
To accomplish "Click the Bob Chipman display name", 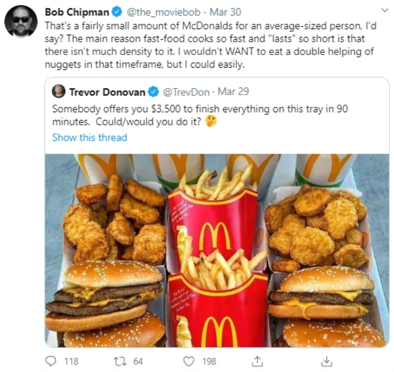I will pyautogui.click(x=77, y=12).
